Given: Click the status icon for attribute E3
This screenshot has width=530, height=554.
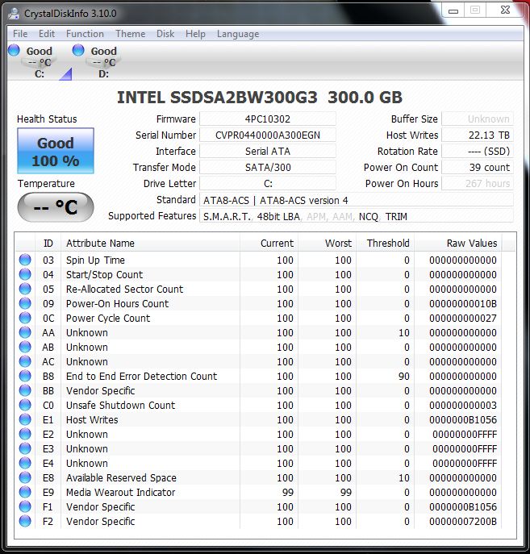Looking at the screenshot, I should click(25, 448).
